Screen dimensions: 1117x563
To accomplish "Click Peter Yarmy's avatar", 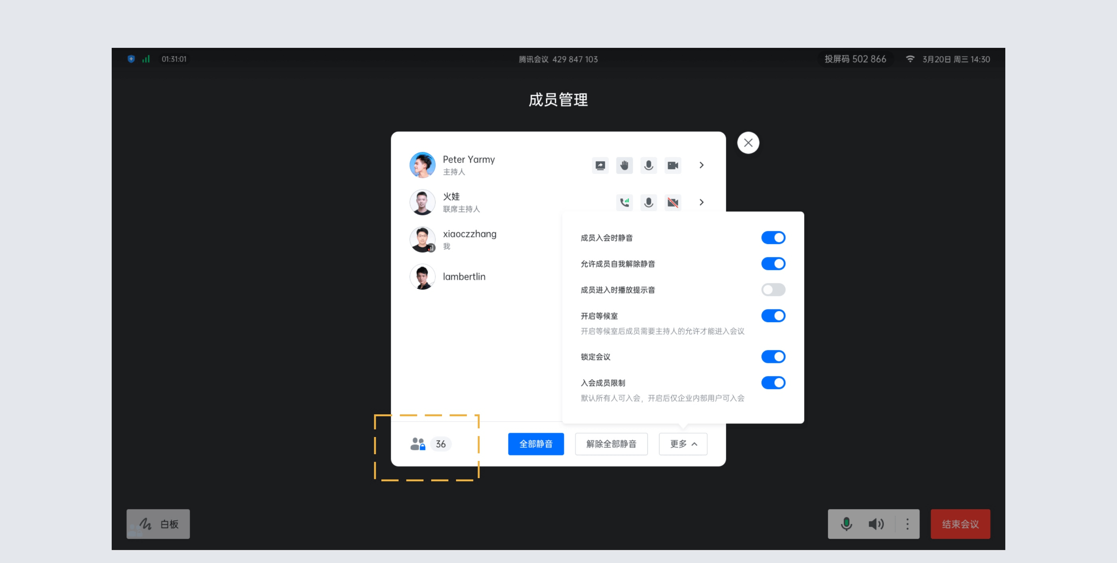I will pyautogui.click(x=422, y=165).
